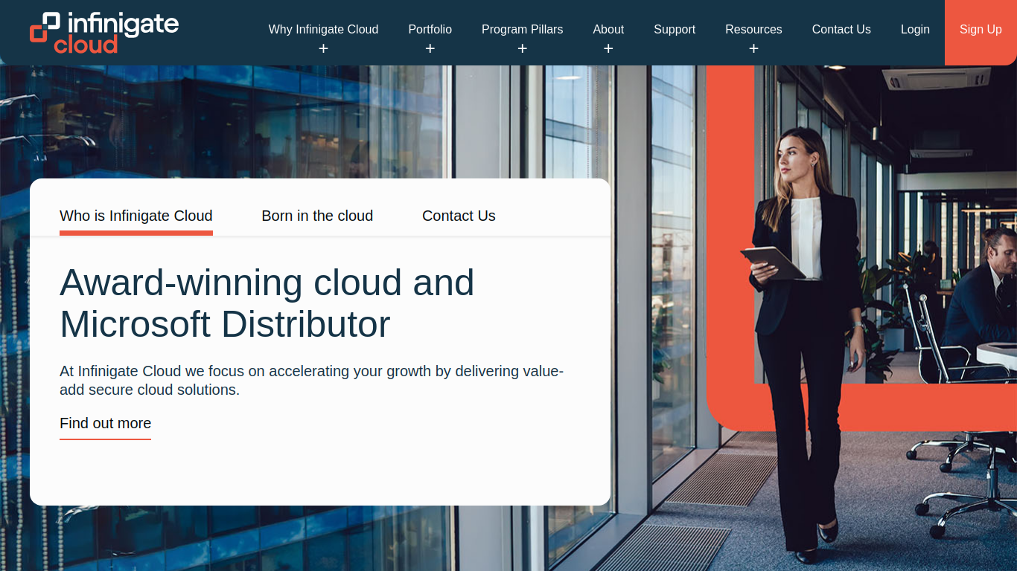Open Contact Us in the top navigation

[841, 30]
